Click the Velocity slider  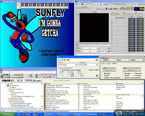tap(90, 51)
